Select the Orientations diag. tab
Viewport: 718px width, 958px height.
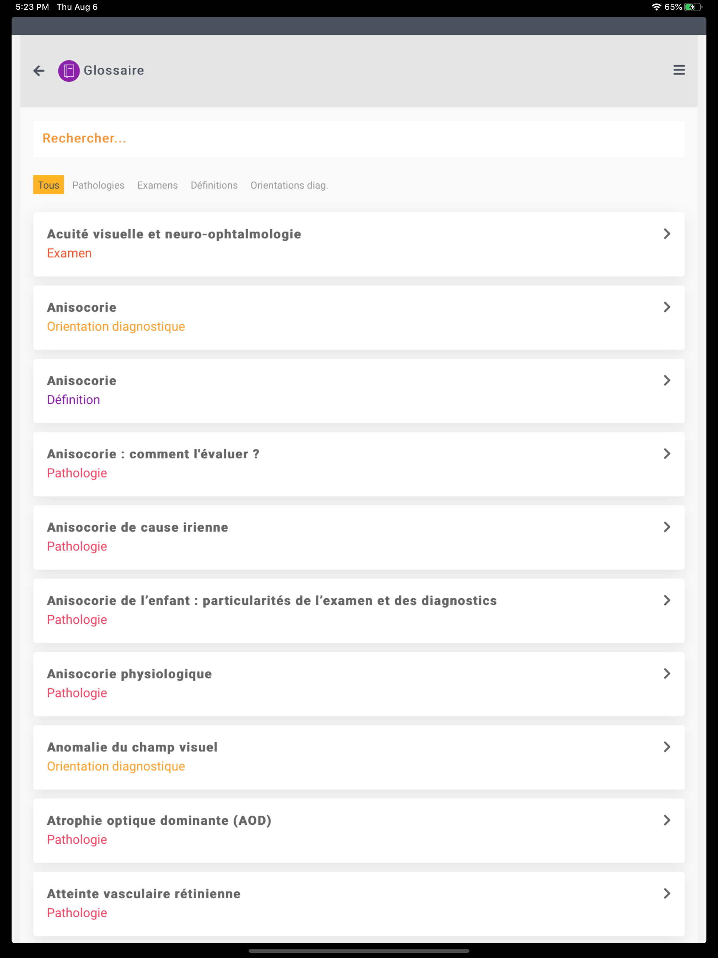click(289, 185)
